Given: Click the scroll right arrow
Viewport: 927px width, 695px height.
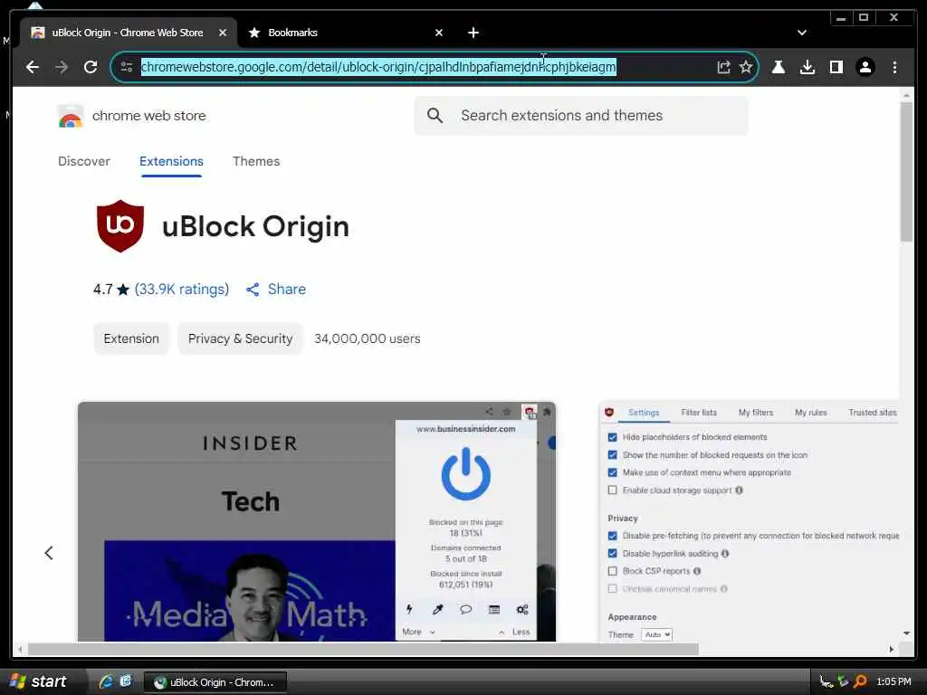Looking at the screenshot, I should (892, 649).
